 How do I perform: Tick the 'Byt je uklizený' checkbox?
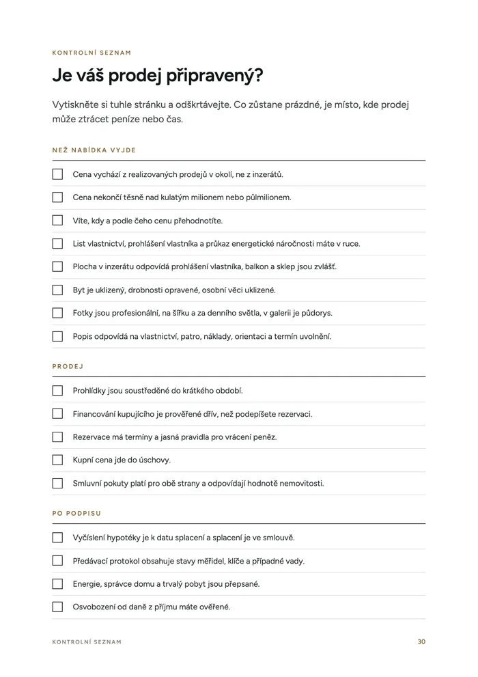[x=57, y=290]
